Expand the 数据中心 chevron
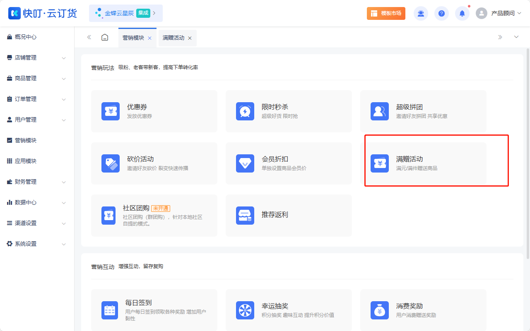 [64, 203]
